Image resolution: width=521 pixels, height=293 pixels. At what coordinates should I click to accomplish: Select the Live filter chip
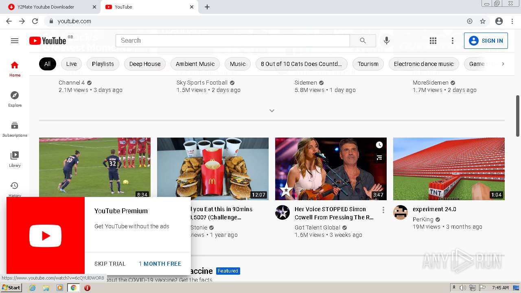[72, 64]
